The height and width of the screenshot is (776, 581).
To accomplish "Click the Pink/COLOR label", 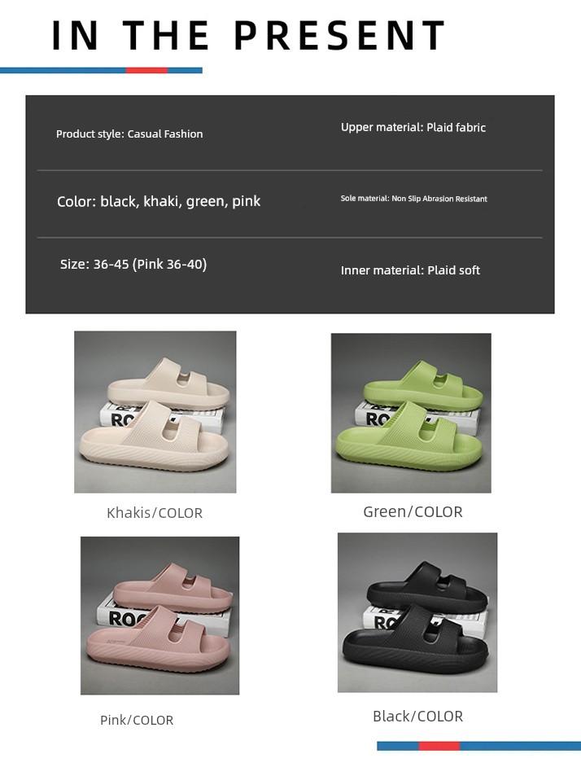I will pos(137,720).
